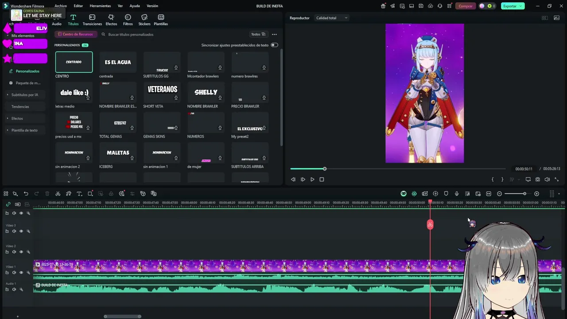Viewport: 567px width, 319px height.
Task: Open the gift rewards icon in title bar
Action: tap(383, 6)
